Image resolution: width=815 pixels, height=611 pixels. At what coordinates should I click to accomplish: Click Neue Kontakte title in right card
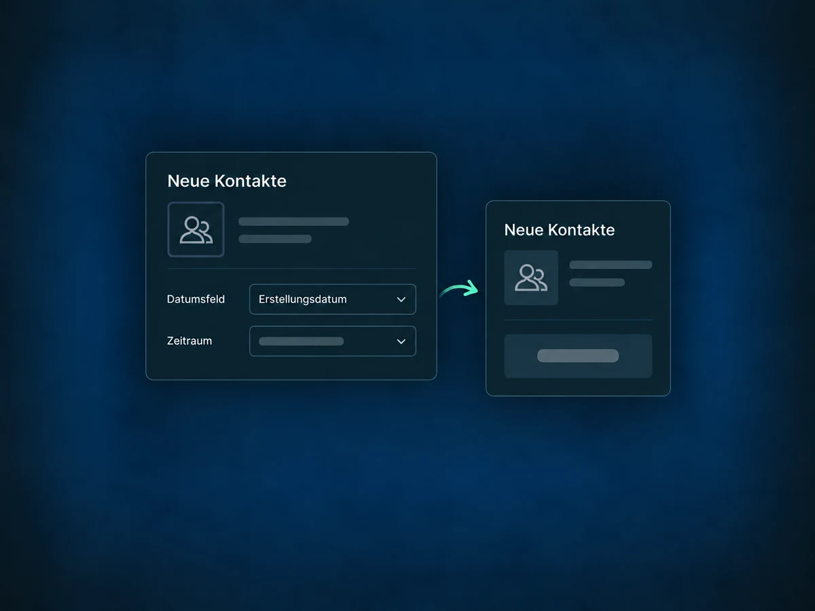point(560,230)
